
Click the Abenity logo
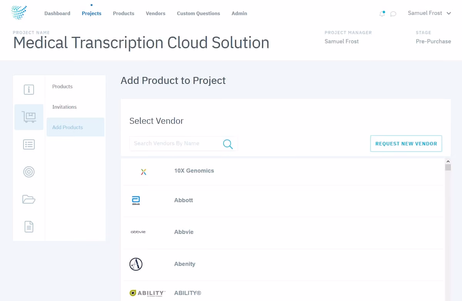(136, 264)
